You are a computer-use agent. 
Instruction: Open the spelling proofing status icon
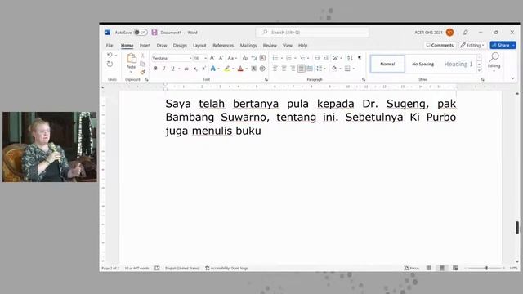(x=157, y=268)
